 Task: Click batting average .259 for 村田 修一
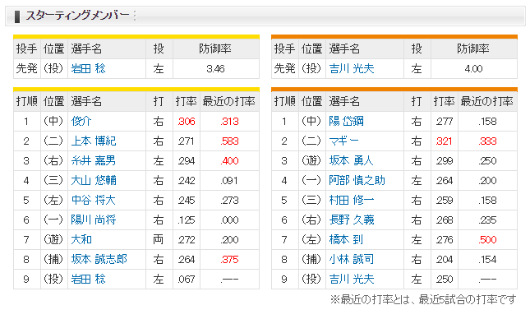(x=445, y=201)
